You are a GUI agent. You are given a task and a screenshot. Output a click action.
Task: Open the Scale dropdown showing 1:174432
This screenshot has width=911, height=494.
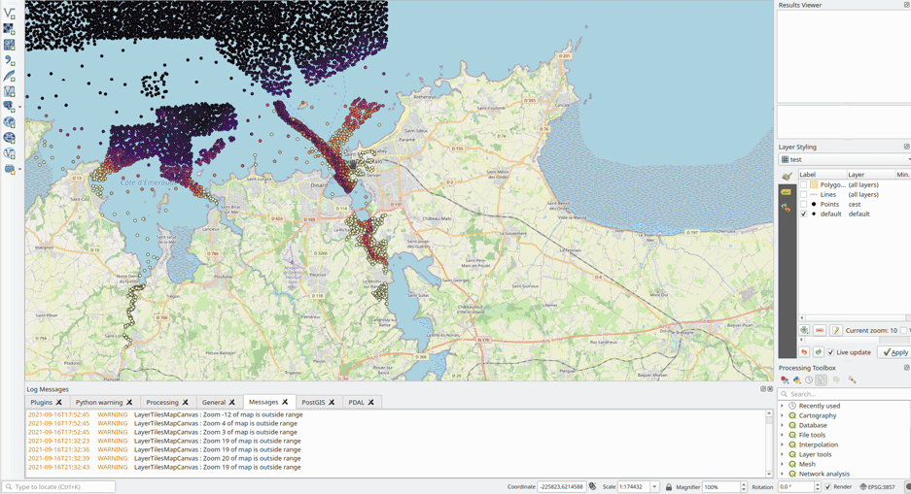point(654,487)
